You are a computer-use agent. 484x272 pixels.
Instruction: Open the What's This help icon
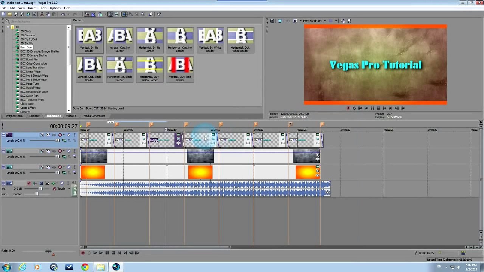pos(159,14)
